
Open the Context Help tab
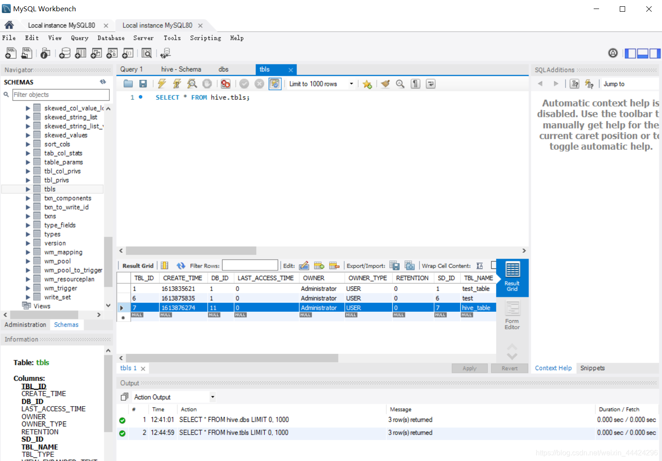[x=553, y=368]
